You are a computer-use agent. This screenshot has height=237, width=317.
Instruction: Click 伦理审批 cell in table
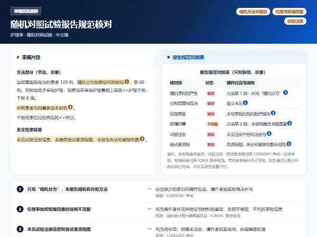(x=178, y=114)
